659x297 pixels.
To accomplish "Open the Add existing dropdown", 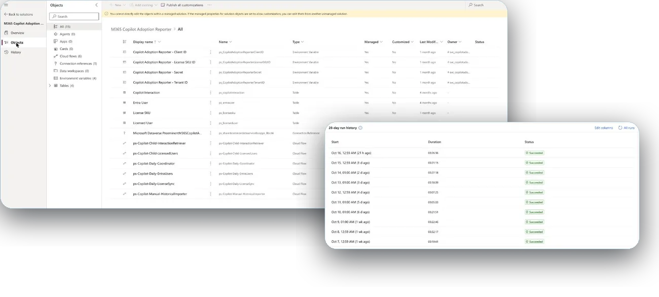I will [x=143, y=5].
